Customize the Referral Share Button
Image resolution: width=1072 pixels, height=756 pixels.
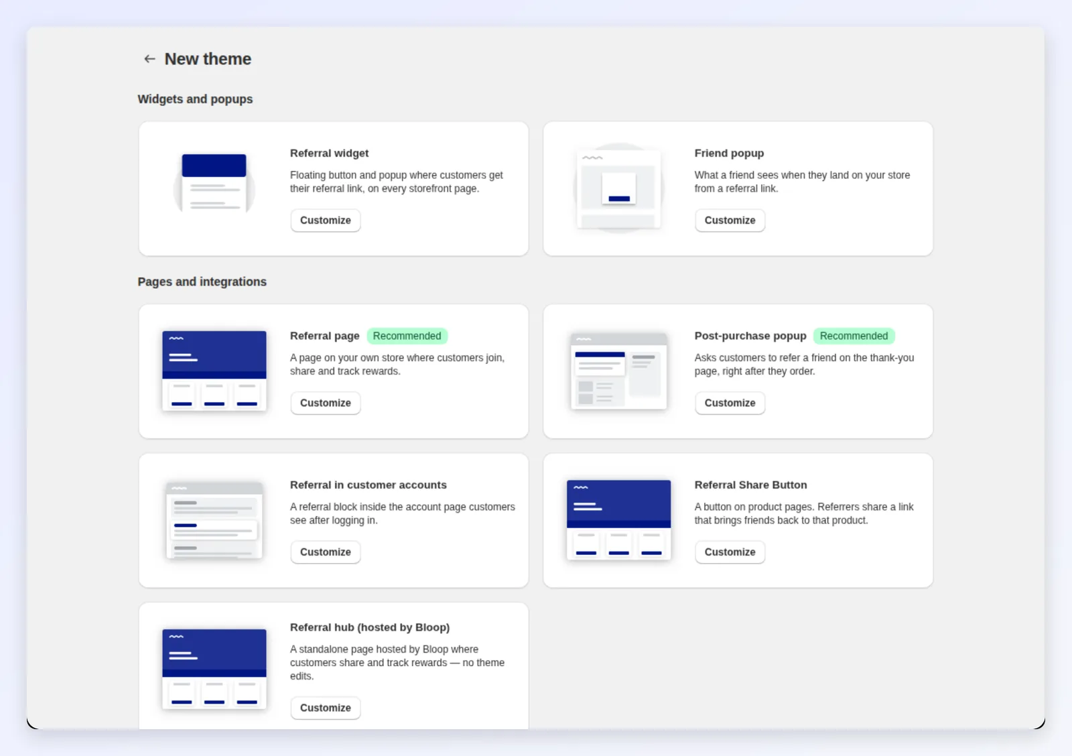coord(730,552)
